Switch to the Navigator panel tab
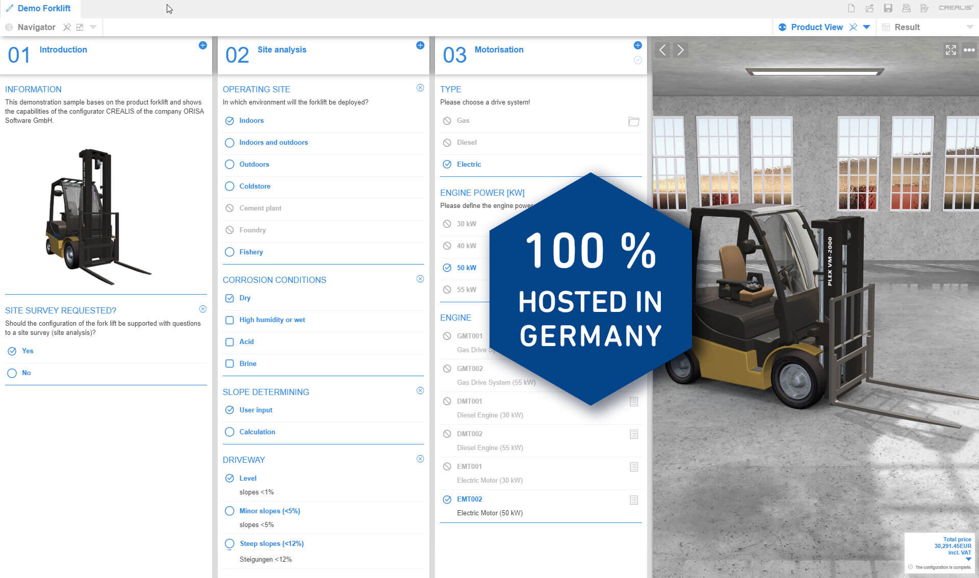Screen dimensions: 979x578 [36, 27]
